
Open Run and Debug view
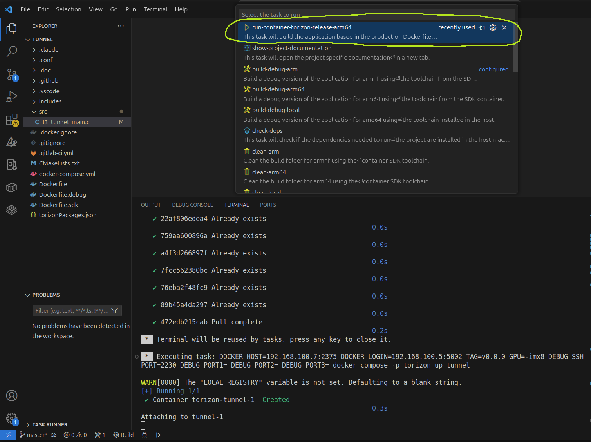point(12,96)
